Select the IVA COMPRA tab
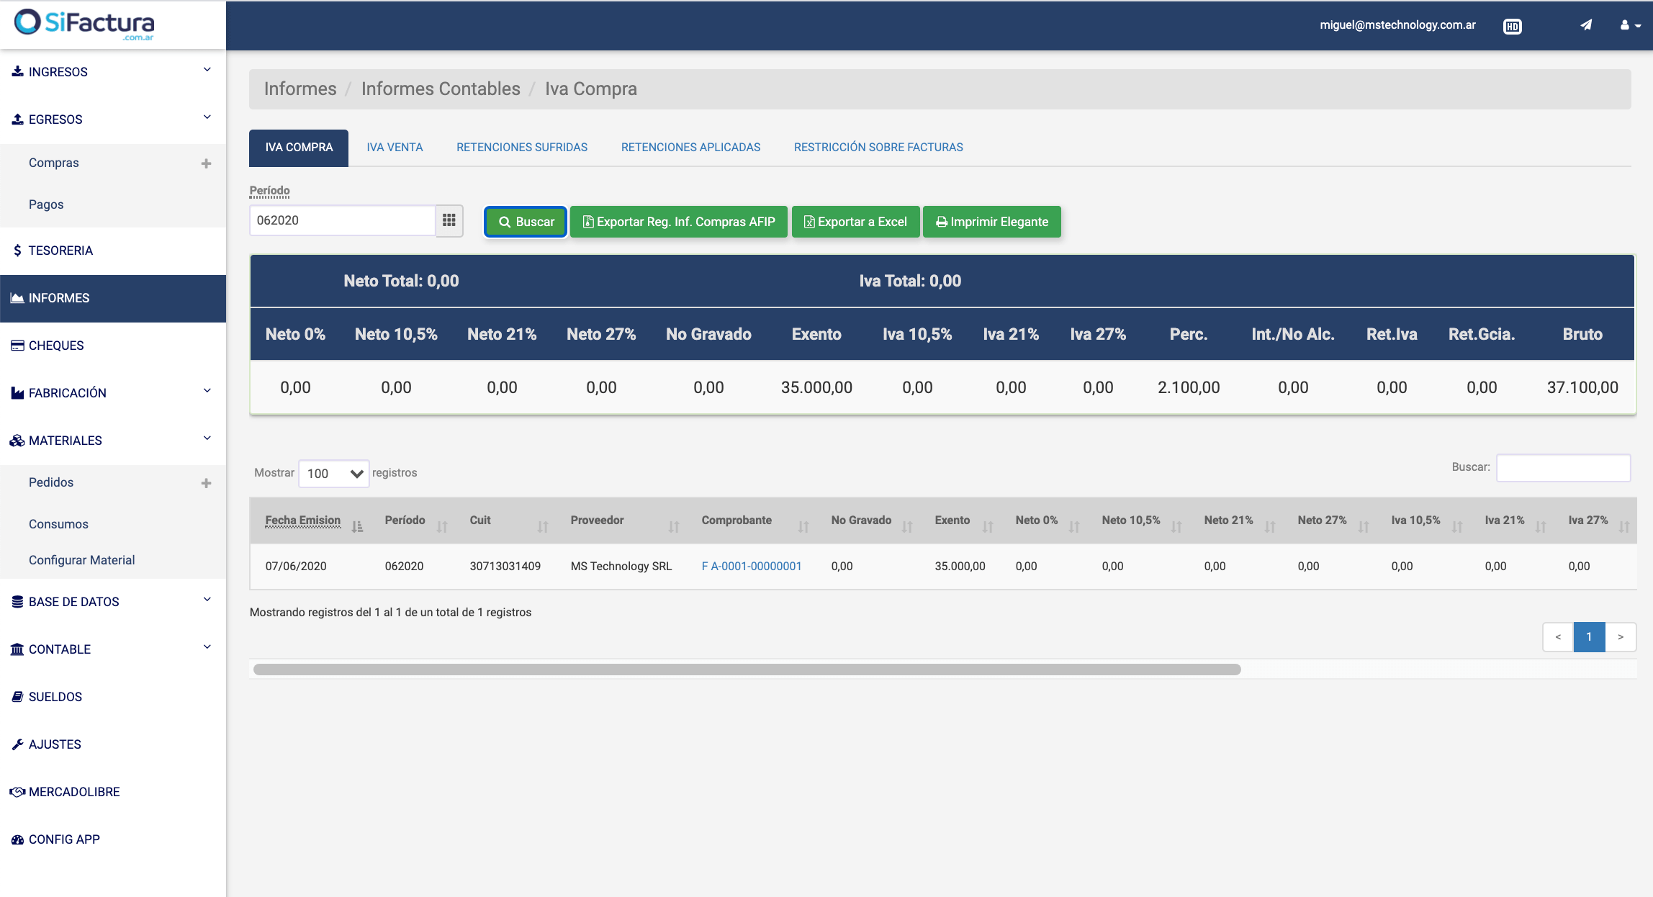The width and height of the screenshot is (1653, 897). (x=299, y=148)
